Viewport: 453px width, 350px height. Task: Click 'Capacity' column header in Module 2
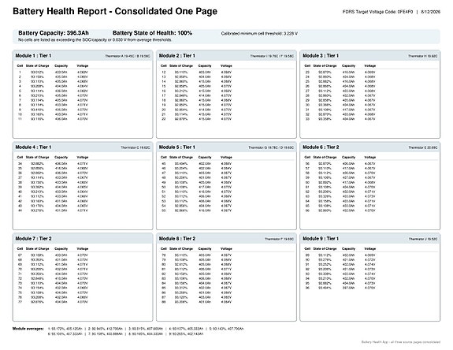(x=205, y=66)
